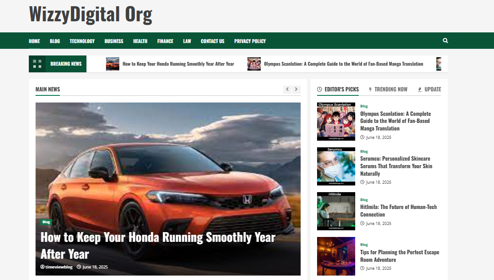Click the Serumcu article date June 18, 2025

point(376,182)
